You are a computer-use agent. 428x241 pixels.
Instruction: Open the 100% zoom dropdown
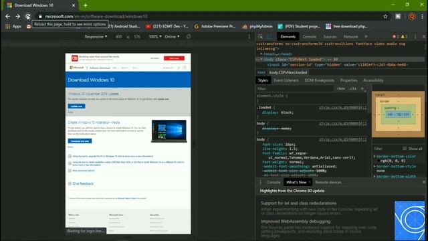pos(155,37)
